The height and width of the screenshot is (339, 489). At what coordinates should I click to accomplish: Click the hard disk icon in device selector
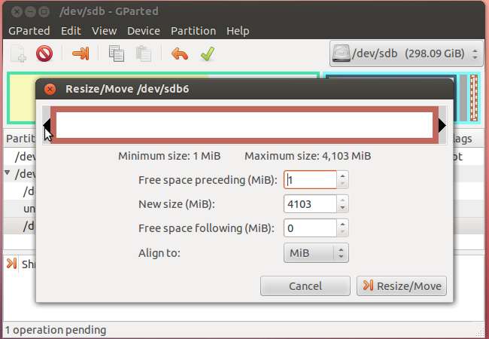(x=341, y=53)
